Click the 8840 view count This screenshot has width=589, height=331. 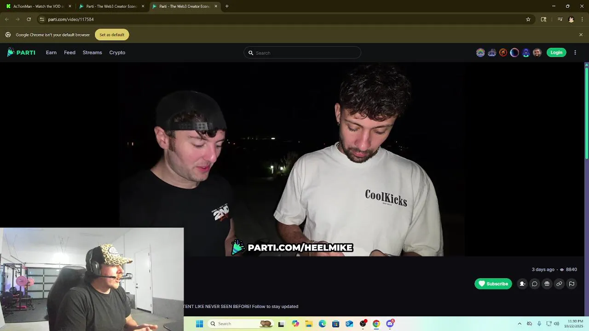[568, 269]
